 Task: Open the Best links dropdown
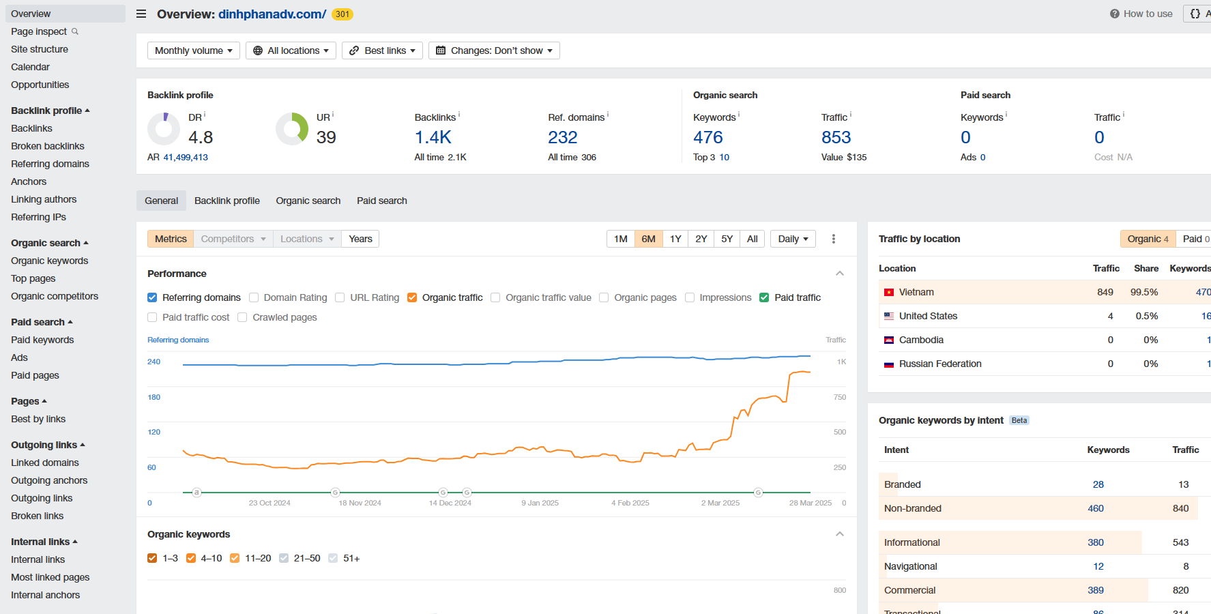[x=382, y=50]
